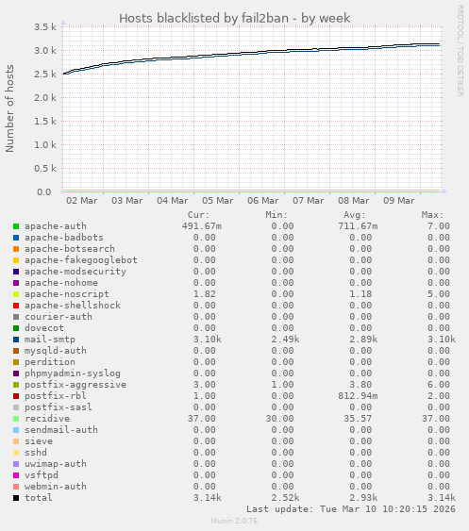Click the 'Max:' column header
The image size is (469, 531).
tap(433, 215)
